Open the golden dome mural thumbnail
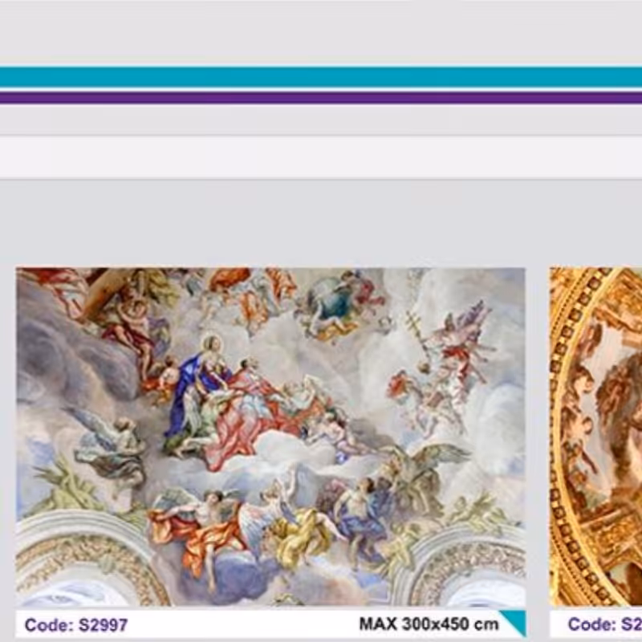This screenshot has height=642, width=642. (598, 436)
